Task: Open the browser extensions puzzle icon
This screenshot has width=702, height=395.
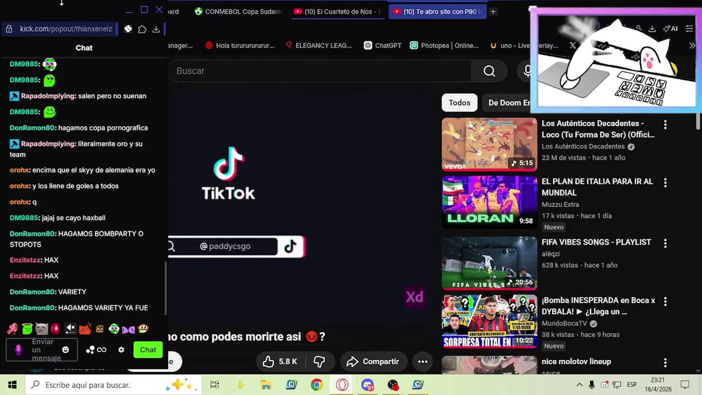Action: point(142,29)
